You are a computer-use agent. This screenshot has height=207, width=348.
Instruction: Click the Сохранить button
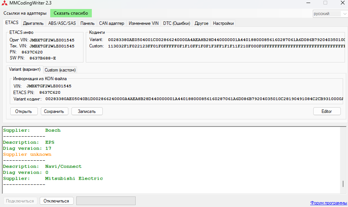coord(54,111)
